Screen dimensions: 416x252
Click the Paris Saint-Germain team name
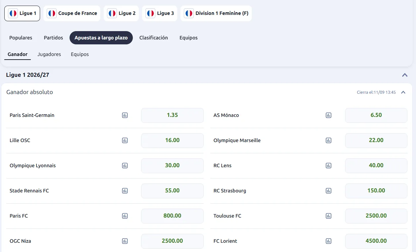tap(32, 115)
